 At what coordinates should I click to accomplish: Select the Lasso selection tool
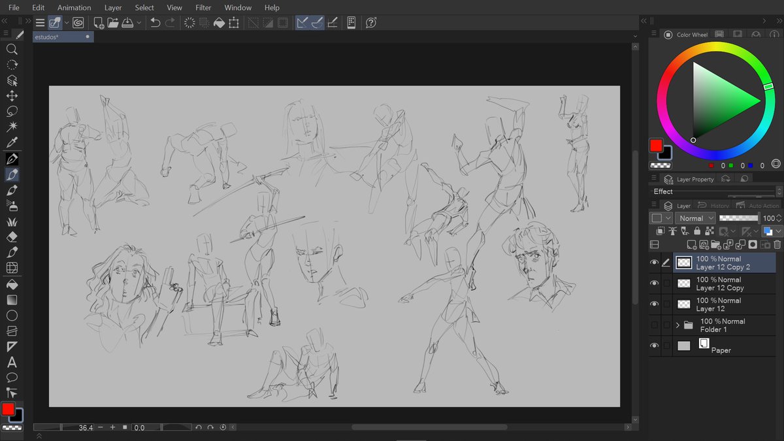(12, 111)
